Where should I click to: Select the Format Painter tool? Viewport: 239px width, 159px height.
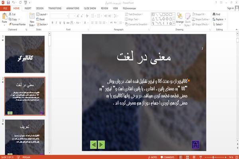click(x=17, y=24)
